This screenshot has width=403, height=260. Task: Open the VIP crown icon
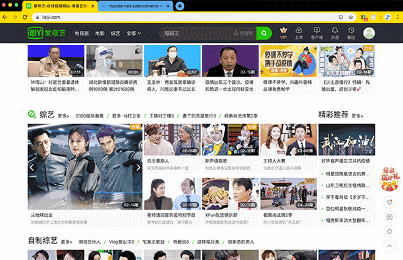click(x=283, y=33)
